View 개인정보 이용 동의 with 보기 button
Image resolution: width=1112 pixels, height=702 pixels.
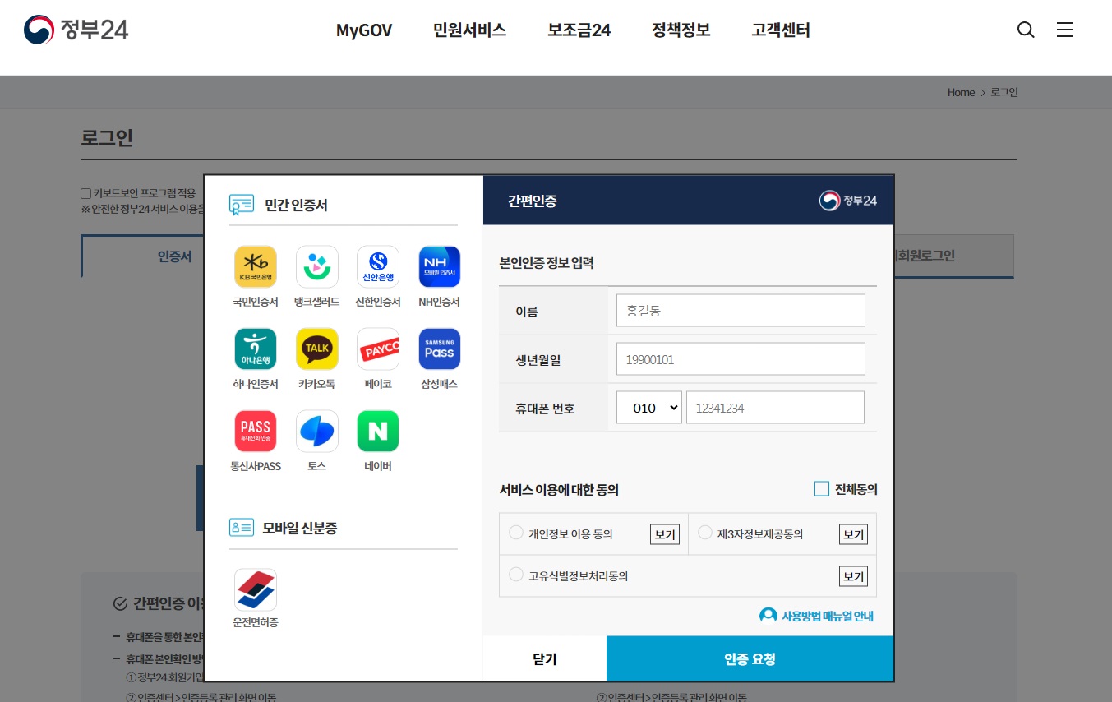click(665, 534)
